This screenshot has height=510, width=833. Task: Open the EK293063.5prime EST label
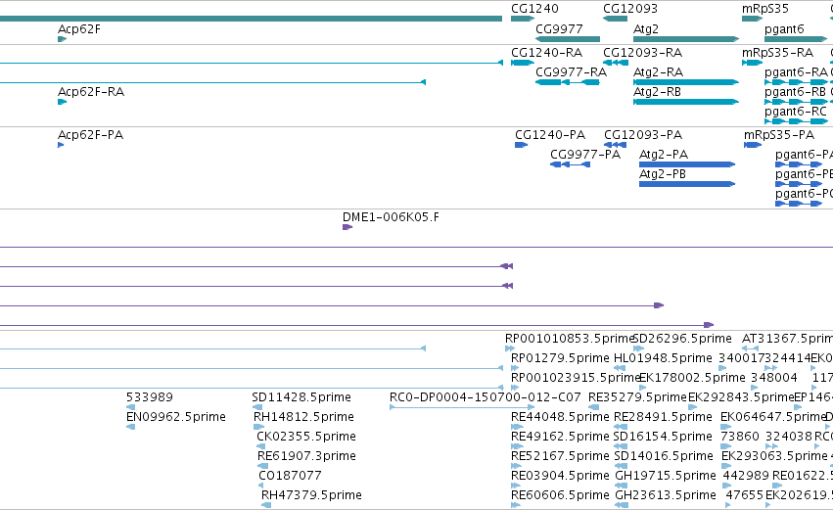click(x=774, y=456)
